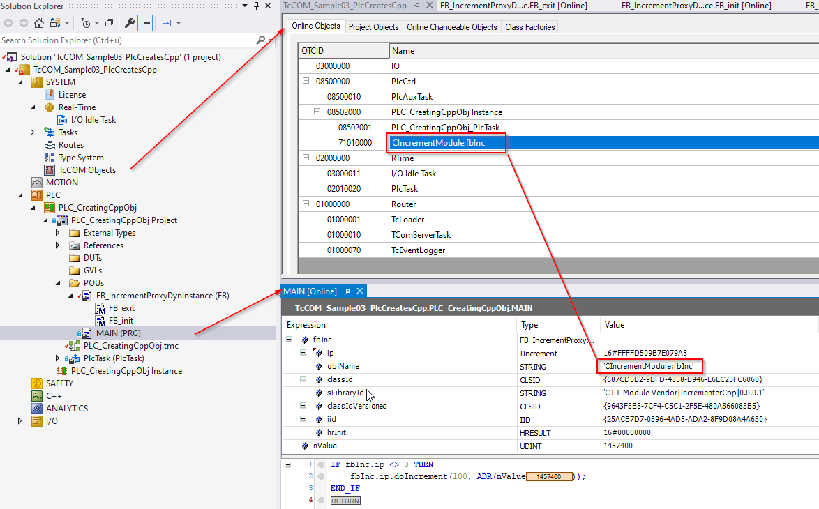Open dropdown beside blue arrow icon
Screen dimensions: 819x509
(179, 23)
